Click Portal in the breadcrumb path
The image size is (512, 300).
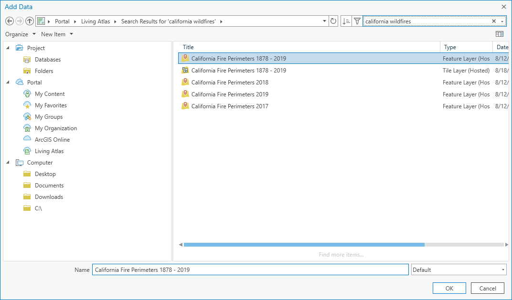62,21
